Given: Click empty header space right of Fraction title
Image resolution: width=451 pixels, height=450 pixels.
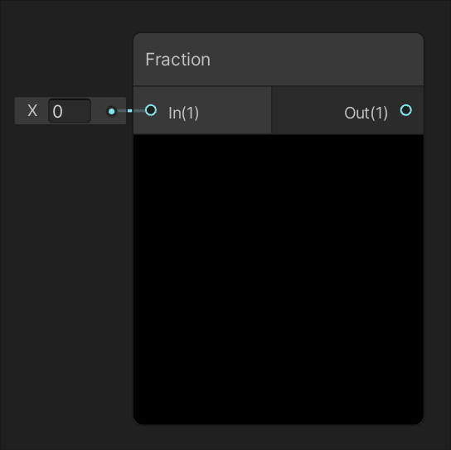Looking at the screenshot, I should point(317,60).
